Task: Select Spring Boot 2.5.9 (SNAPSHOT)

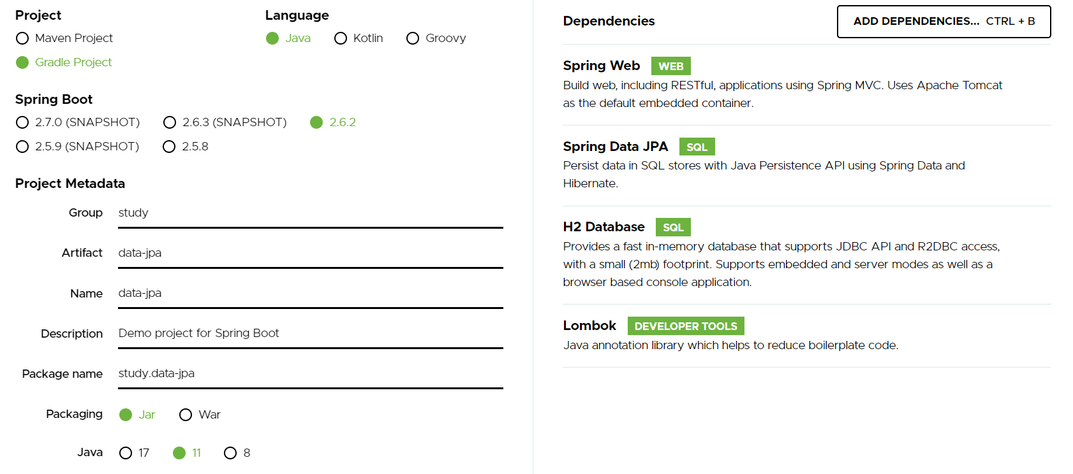Action: (78, 147)
